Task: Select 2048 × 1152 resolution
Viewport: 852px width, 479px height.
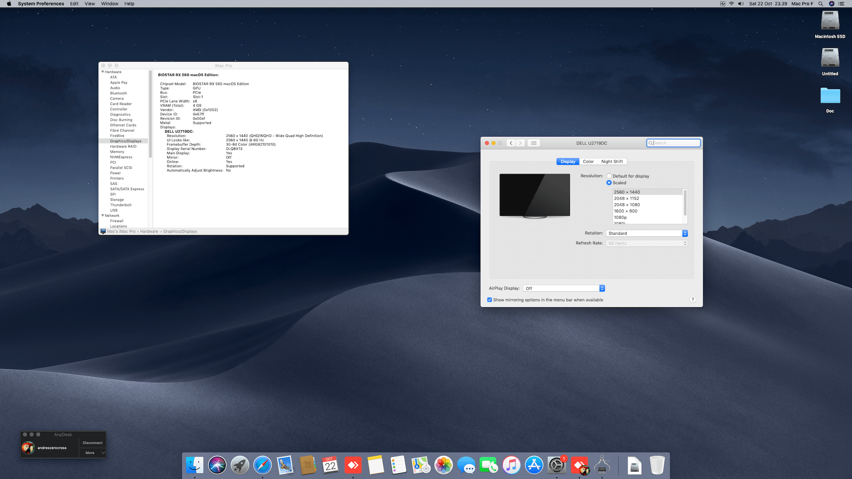Action: (x=647, y=198)
